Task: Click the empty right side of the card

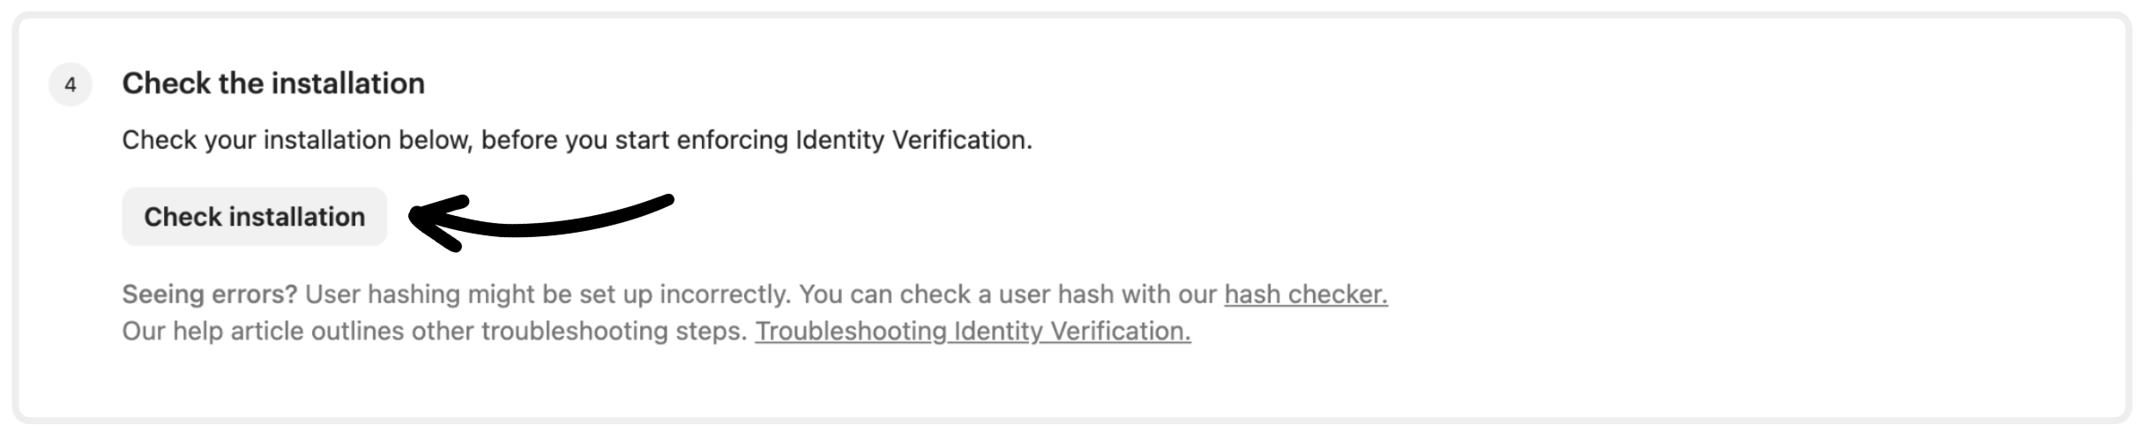Action: coord(1764,220)
